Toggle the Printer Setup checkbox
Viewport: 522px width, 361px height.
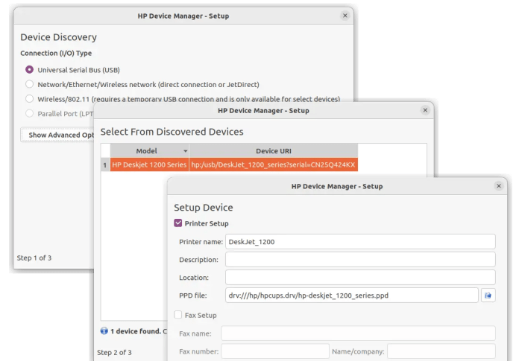[x=178, y=223]
